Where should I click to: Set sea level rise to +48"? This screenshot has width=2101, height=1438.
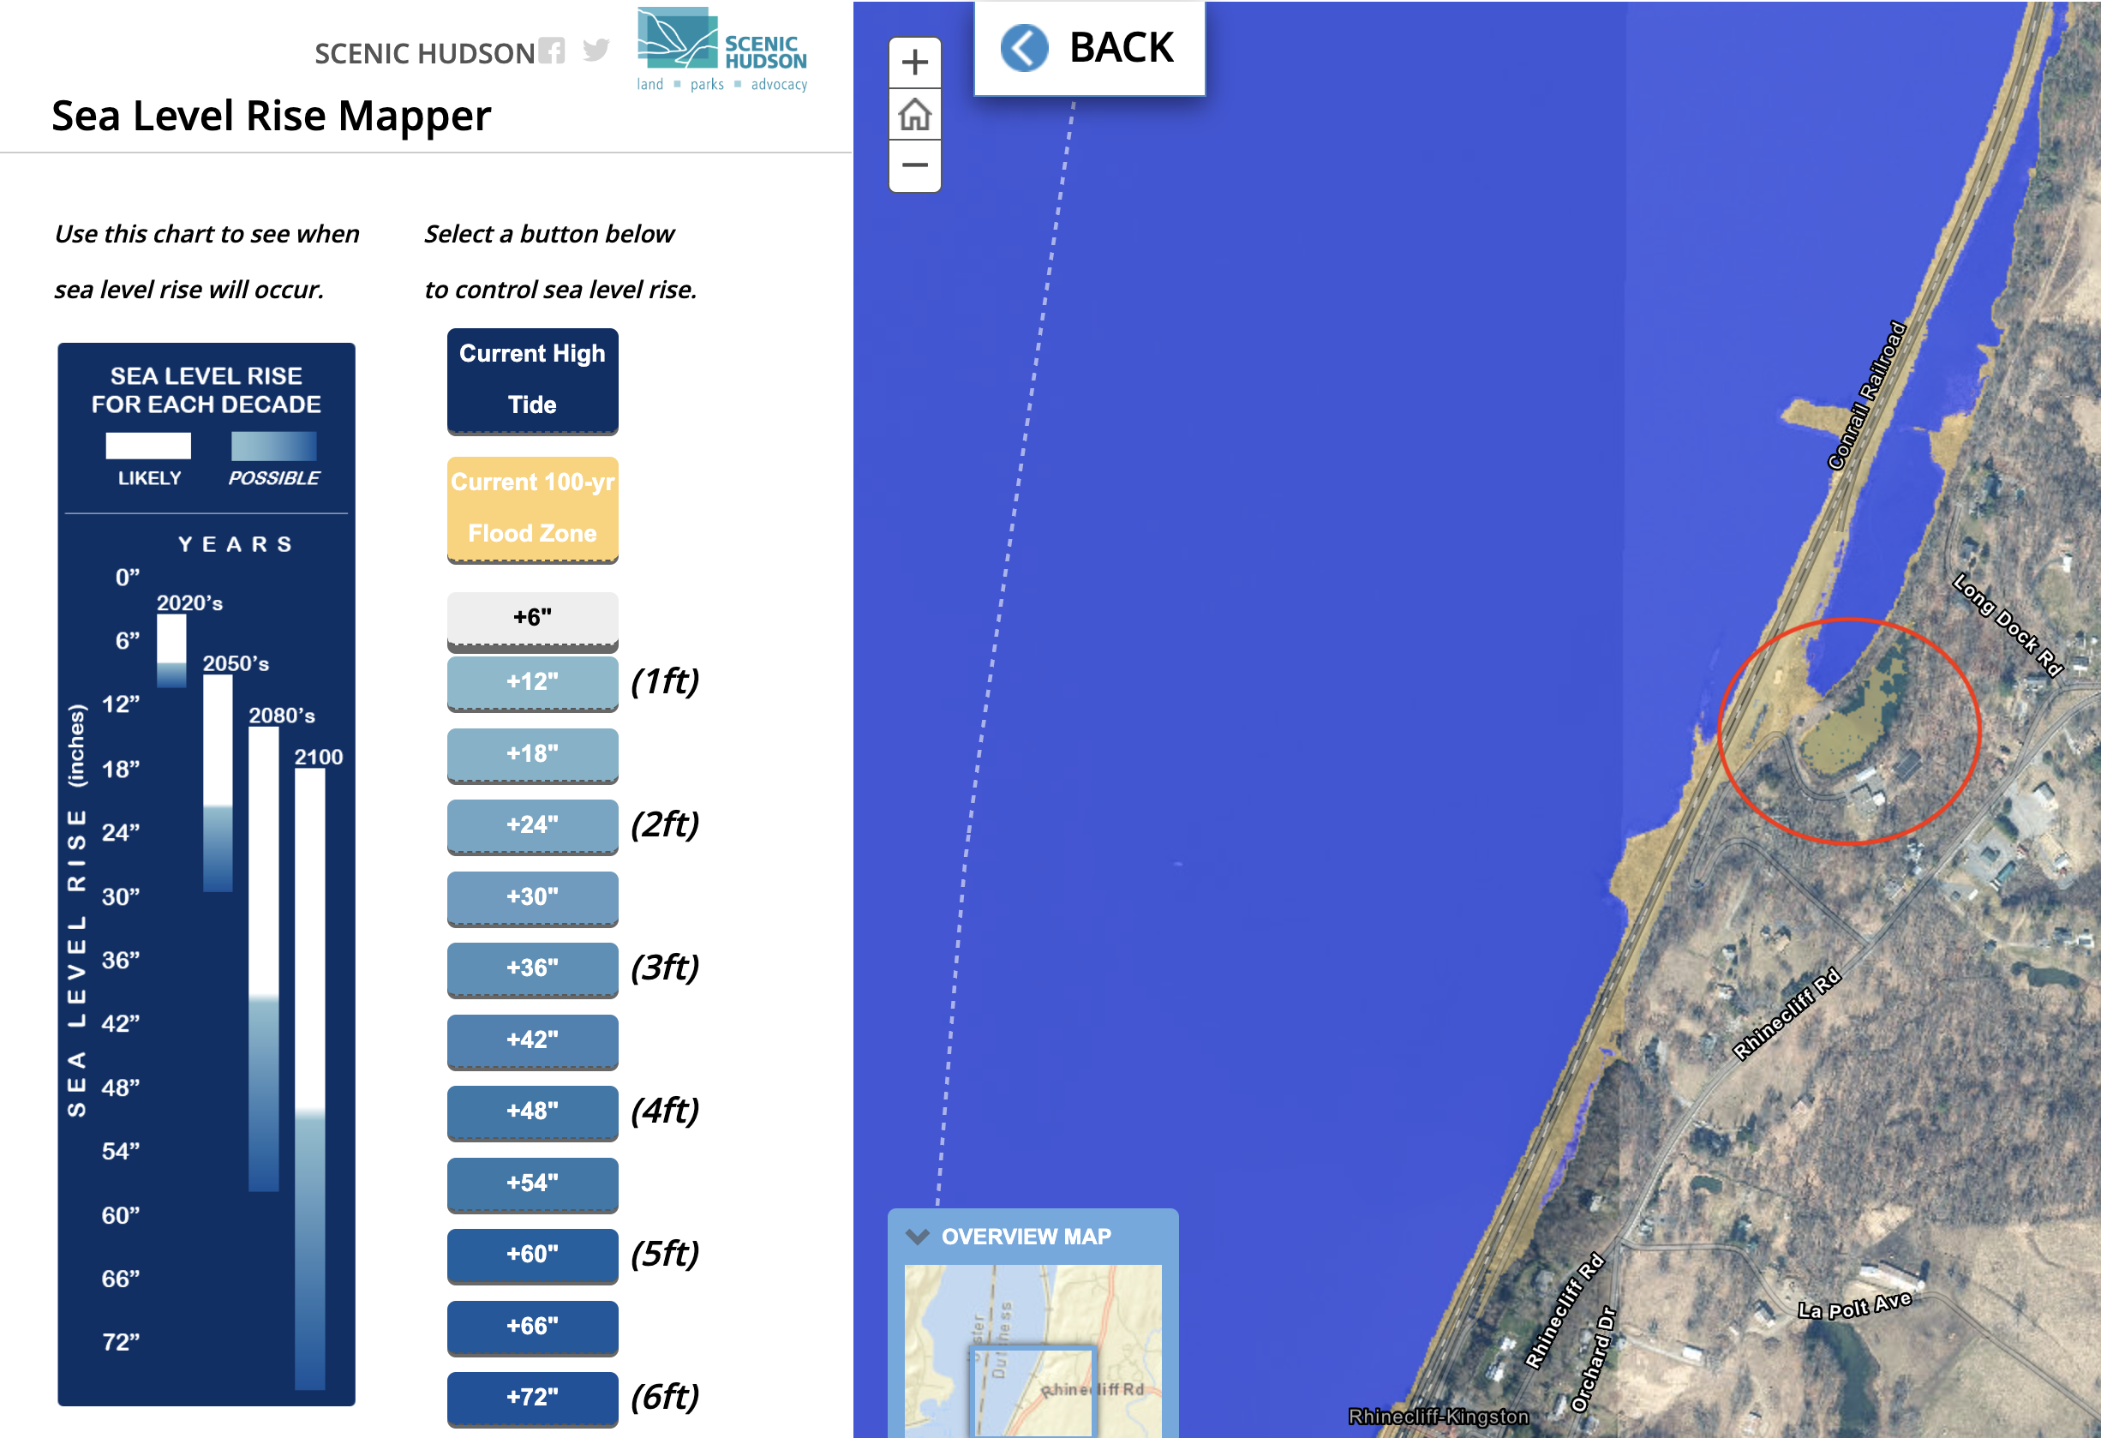point(532,1111)
